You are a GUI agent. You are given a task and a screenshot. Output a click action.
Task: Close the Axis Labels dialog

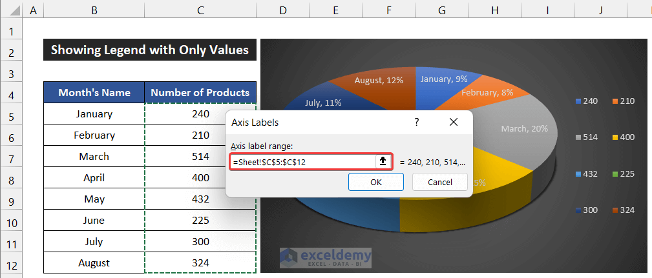pos(453,122)
